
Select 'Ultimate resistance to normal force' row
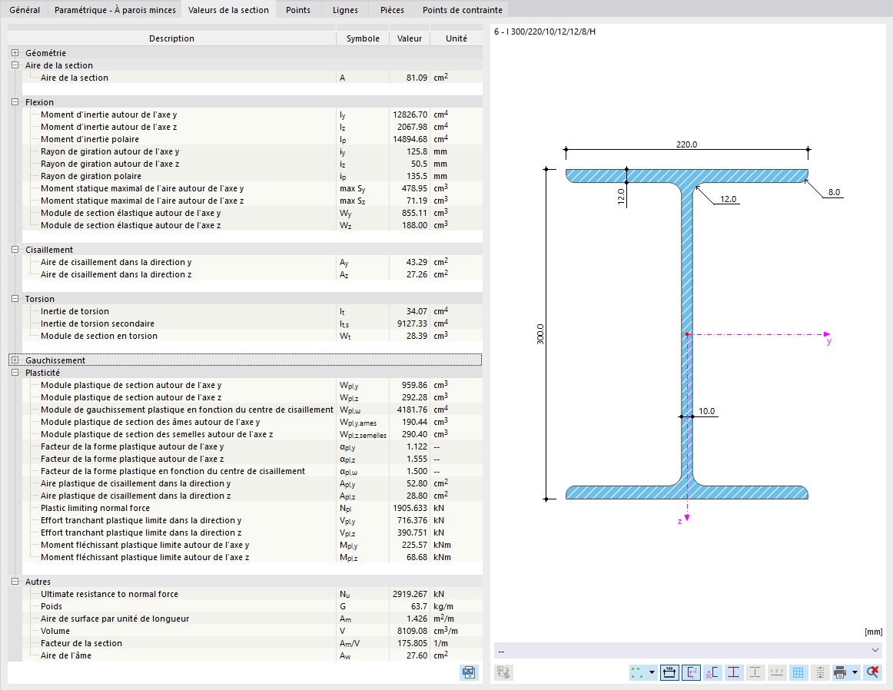coord(252,594)
